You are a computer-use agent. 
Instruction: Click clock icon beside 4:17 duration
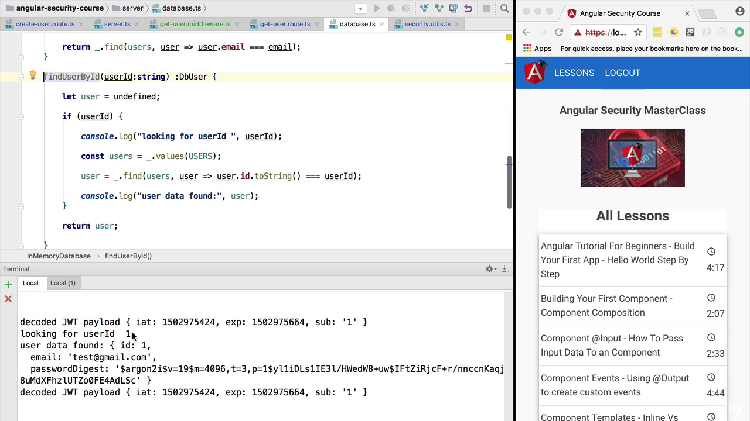click(711, 251)
